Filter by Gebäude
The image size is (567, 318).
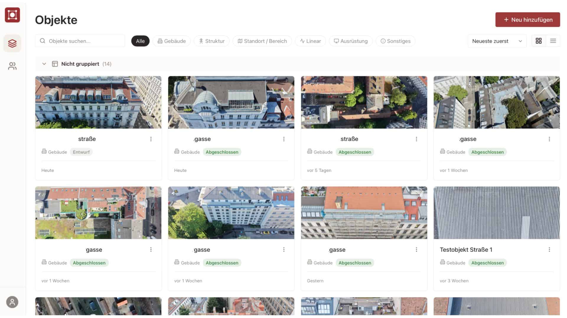click(172, 41)
